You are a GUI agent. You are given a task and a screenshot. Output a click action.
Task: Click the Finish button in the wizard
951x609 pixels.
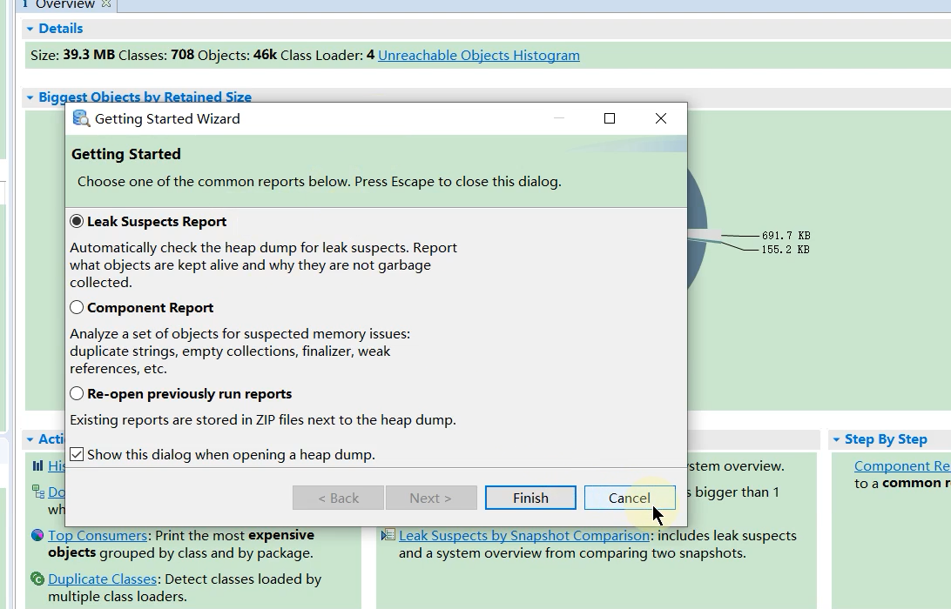[530, 498]
